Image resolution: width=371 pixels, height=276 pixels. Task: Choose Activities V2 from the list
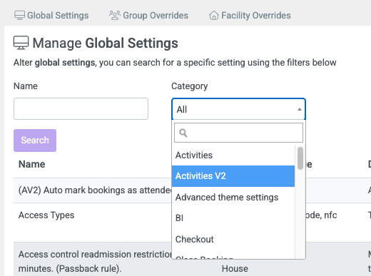coord(233,176)
